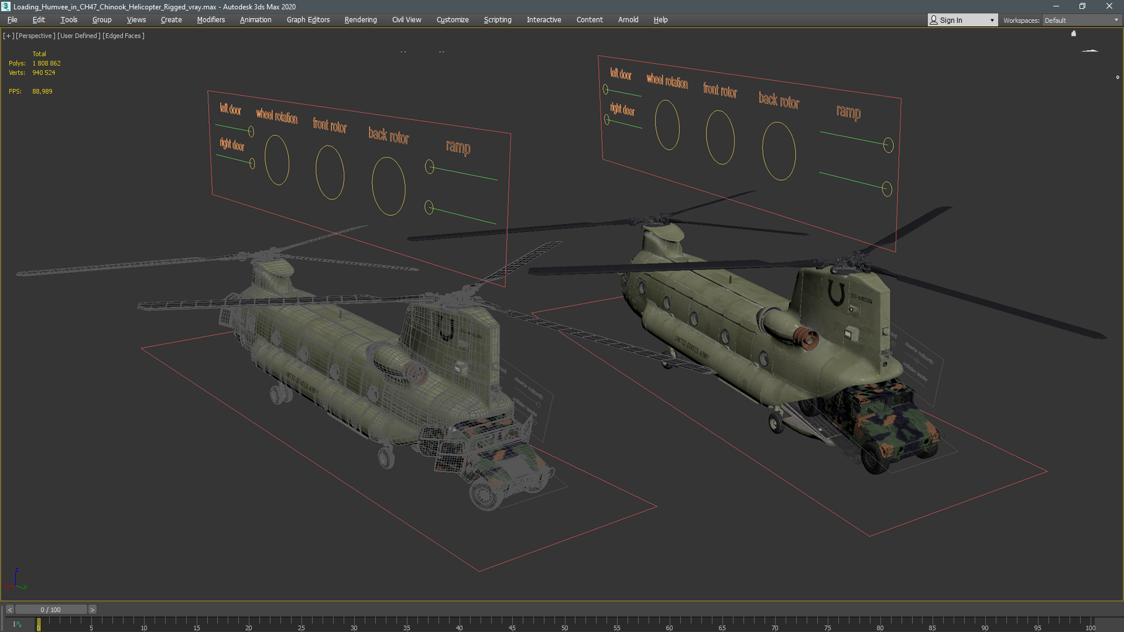Screen dimensions: 1124x632
Task: Open the Civil View menu
Action: [x=406, y=20]
